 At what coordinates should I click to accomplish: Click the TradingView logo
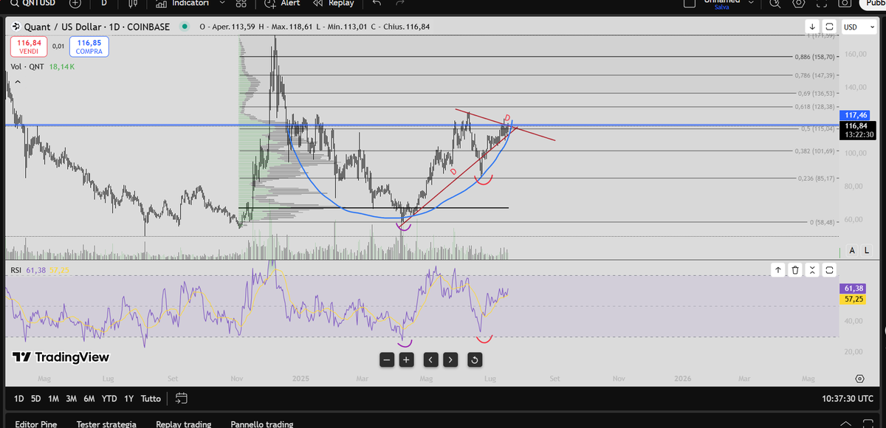click(x=61, y=357)
